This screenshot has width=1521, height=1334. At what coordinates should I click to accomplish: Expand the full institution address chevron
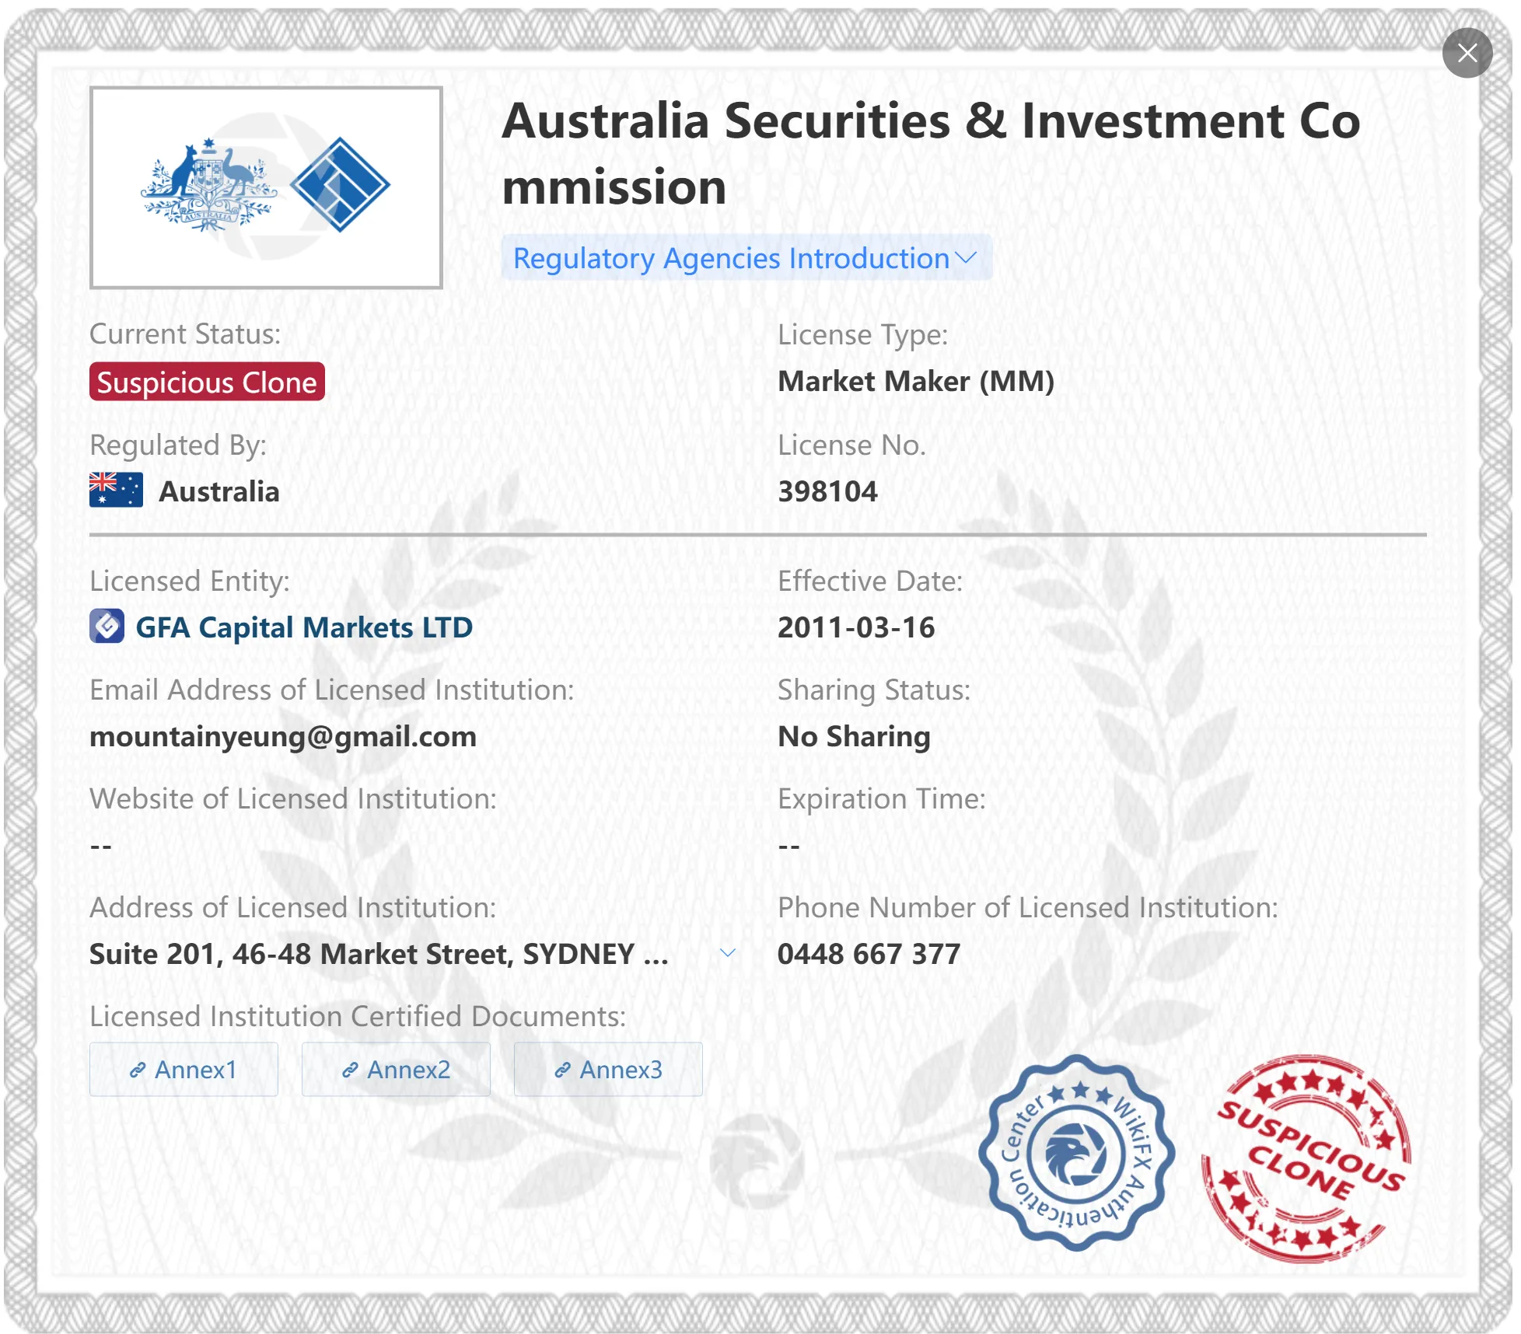point(728,953)
